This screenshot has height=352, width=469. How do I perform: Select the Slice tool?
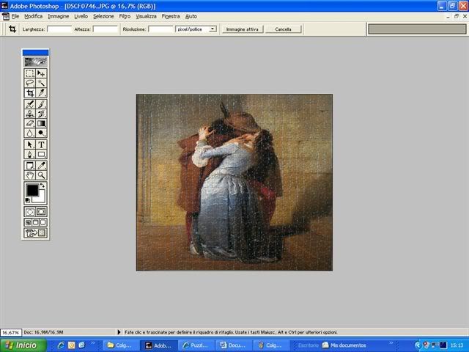click(x=41, y=93)
